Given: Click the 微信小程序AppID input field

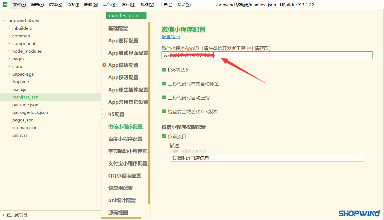Looking at the screenshot, I should (x=267, y=55).
